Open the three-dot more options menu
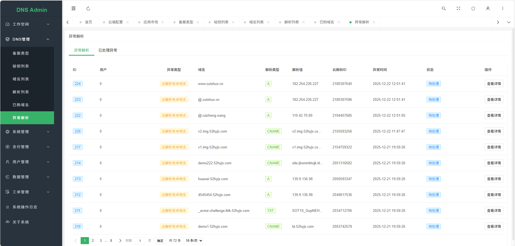 click(503, 9)
